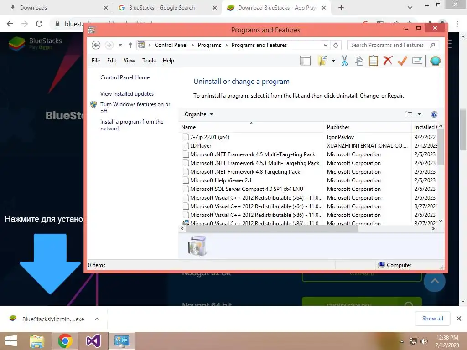This screenshot has width=467, height=350.
Task: Open recent locations dropdown arrow
Action: (120, 45)
